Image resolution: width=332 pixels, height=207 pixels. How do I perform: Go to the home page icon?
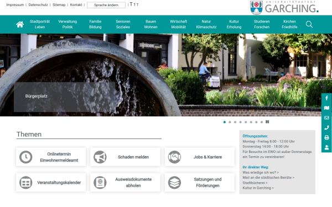[20, 24]
